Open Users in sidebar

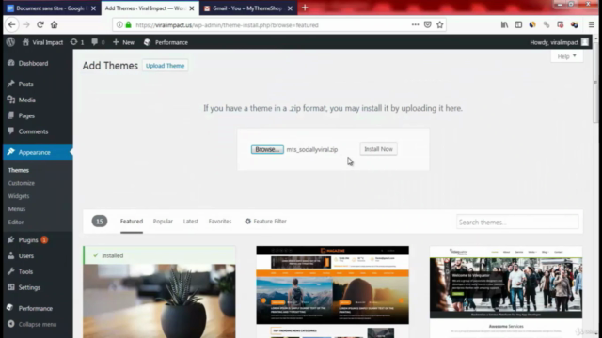(x=25, y=255)
